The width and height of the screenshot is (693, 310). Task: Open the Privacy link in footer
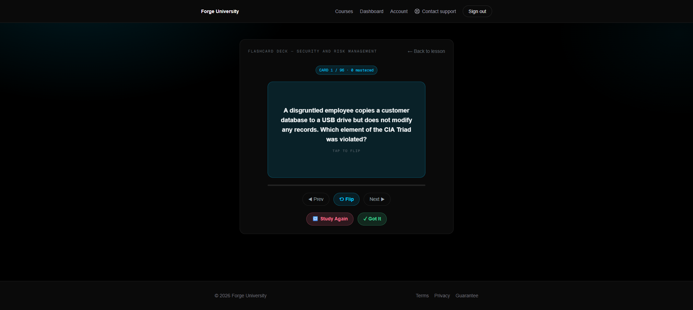(442, 296)
